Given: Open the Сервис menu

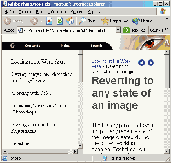Looking at the screenshot, I should (77, 12).
